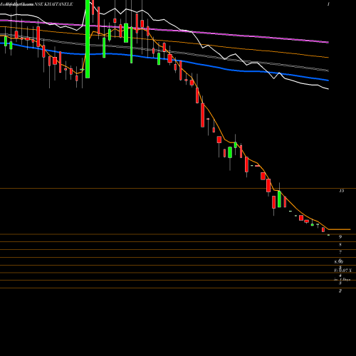Click the price axis label 3
356x356 pixels.
click(340, 283)
